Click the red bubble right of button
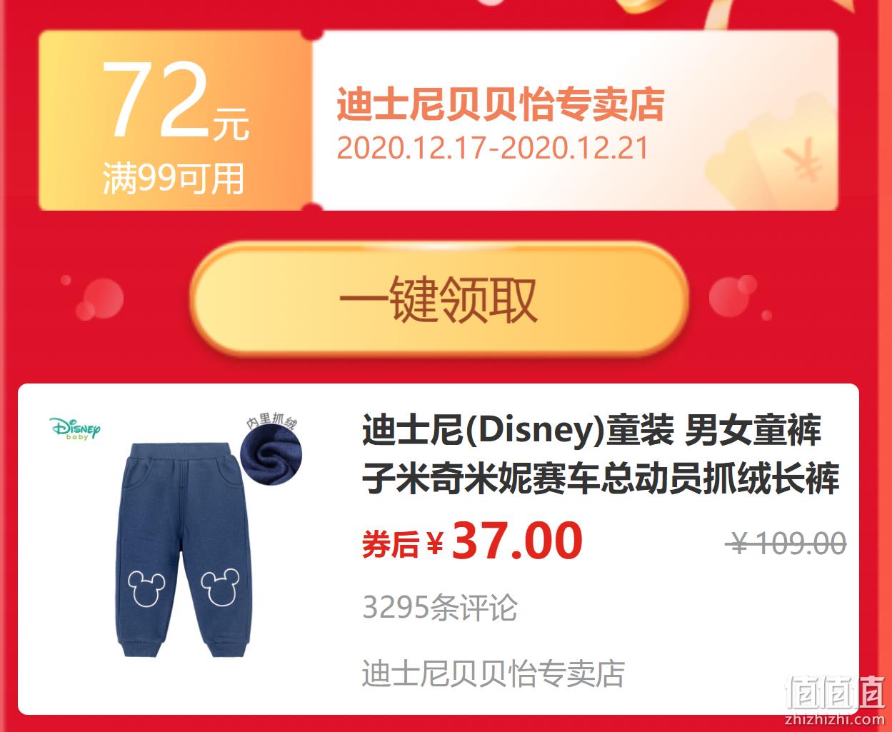892x732 pixels. coord(733,298)
